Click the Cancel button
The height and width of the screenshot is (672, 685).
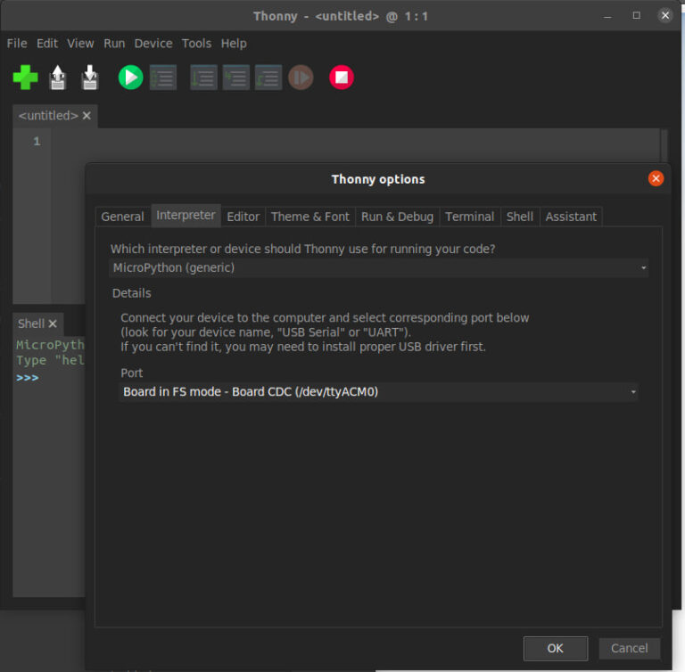point(629,648)
